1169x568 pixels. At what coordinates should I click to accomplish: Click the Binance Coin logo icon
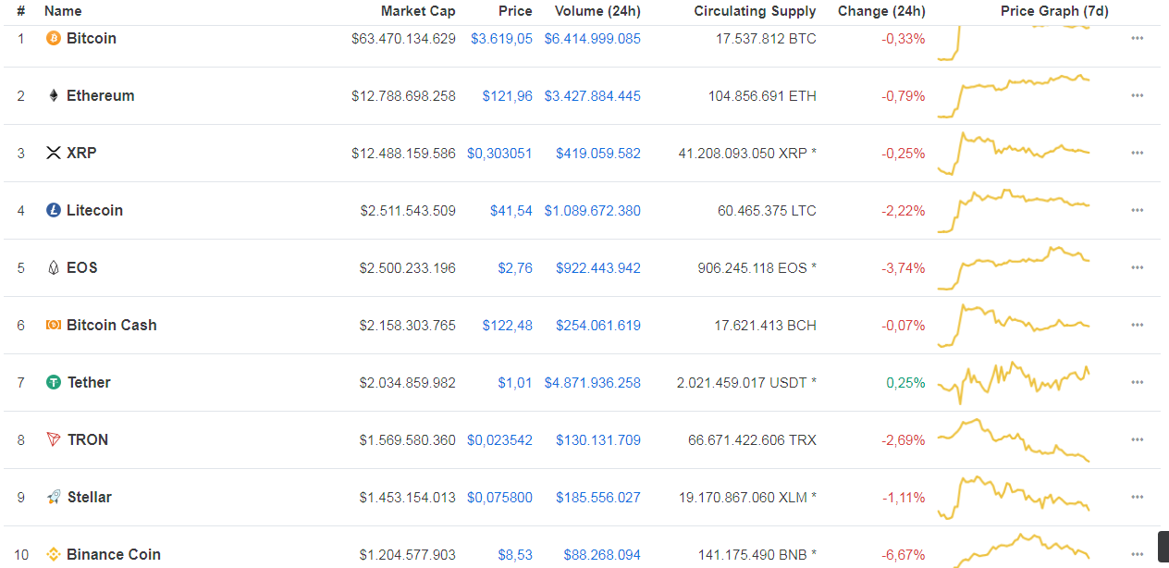(54, 554)
